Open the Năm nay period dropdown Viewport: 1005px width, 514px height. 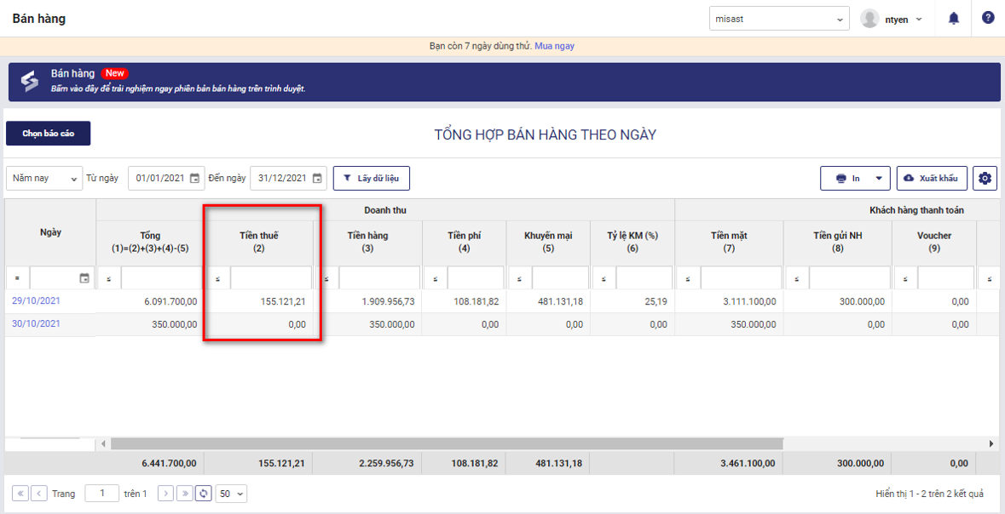43,179
